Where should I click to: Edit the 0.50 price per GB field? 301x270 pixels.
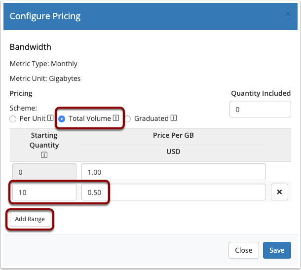point(174,192)
